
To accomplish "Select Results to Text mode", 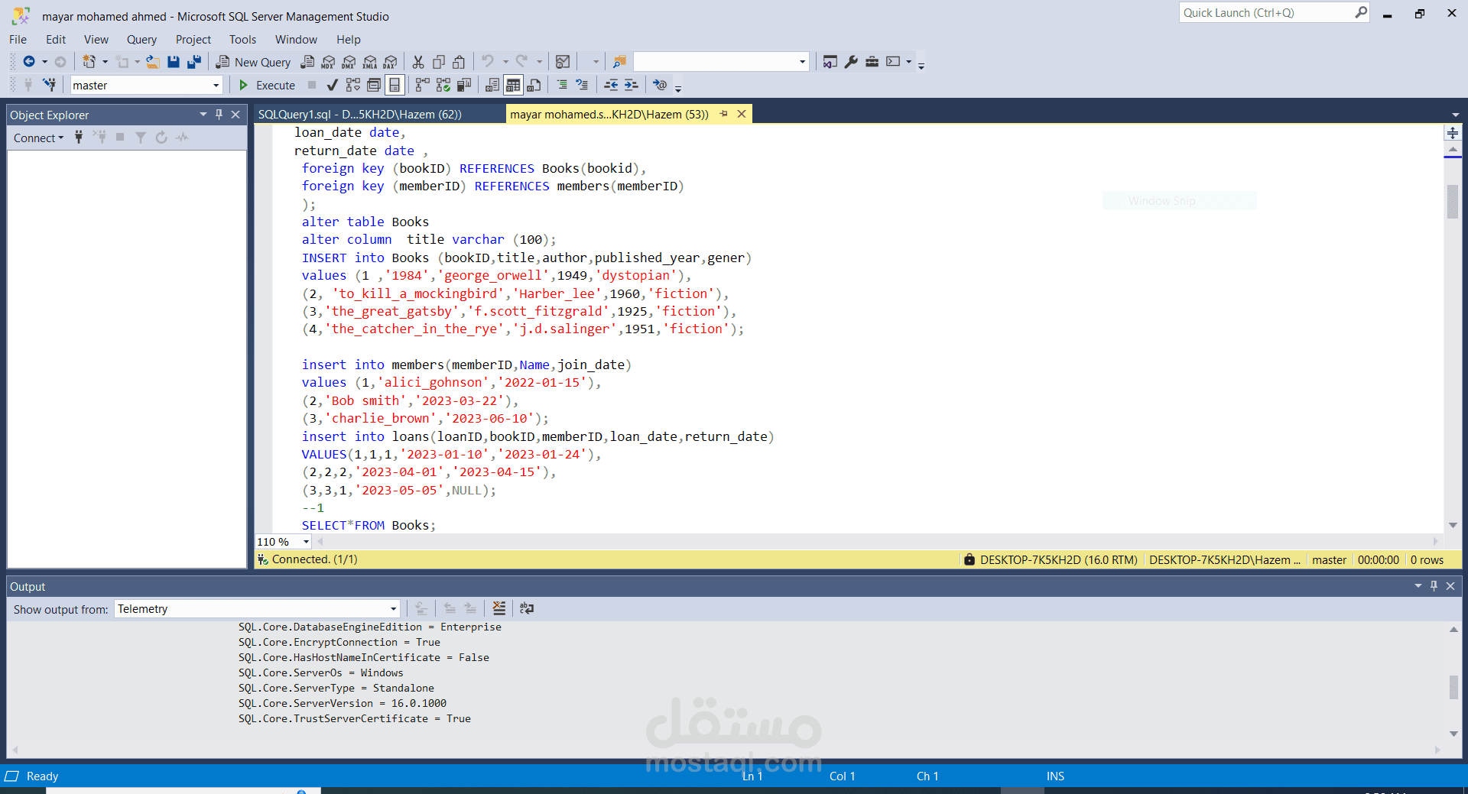I will coord(492,85).
